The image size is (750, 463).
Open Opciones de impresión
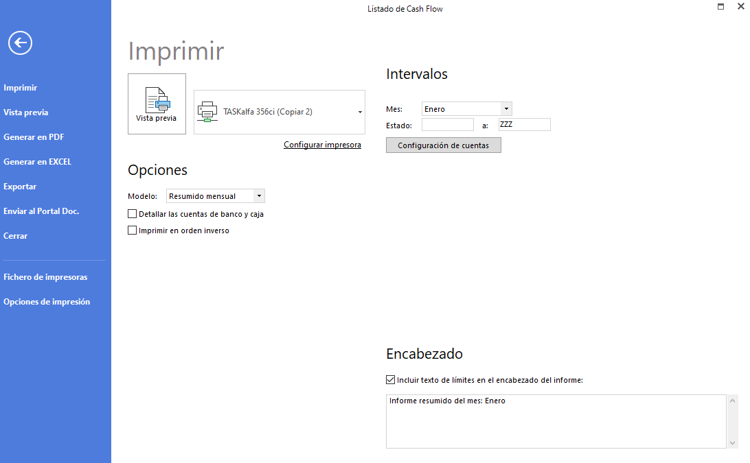[x=47, y=302]
